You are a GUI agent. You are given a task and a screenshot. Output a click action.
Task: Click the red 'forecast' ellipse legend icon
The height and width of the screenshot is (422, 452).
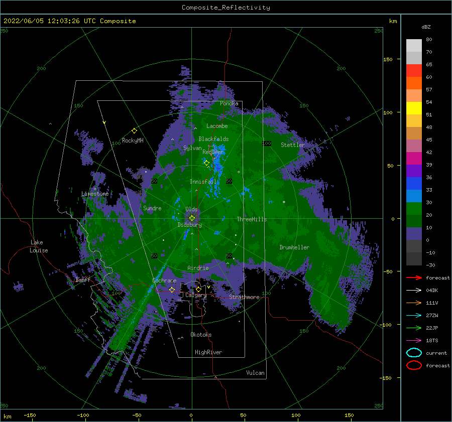[x=414, y=365]
